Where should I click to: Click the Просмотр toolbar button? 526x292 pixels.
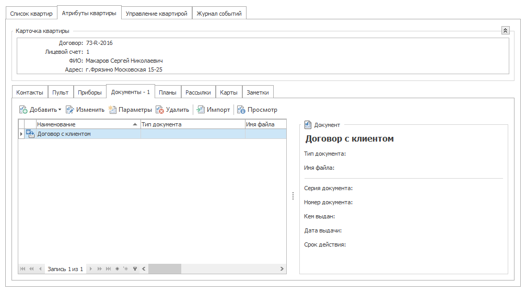point(258,110)
